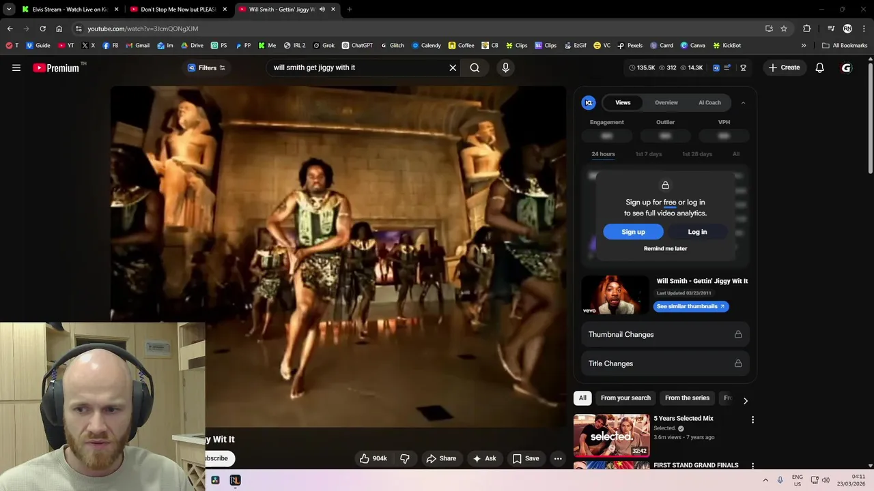Select 24 hours range
The height and width of the screenshot is (491, 874).
(603, 154)
